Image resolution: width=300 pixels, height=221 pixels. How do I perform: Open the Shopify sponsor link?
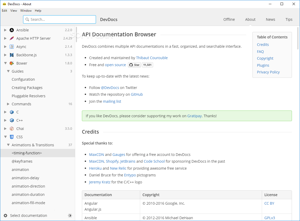point(112,161)
